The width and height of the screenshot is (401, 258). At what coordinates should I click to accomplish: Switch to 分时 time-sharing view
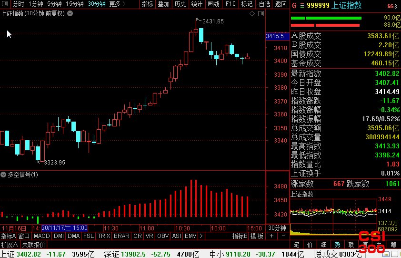(19, 4)
